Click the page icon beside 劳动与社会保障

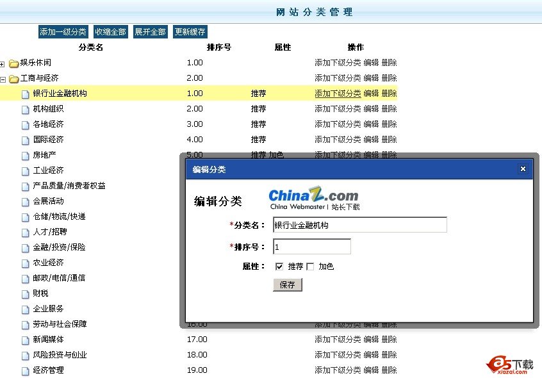click(x=25, y=325)
